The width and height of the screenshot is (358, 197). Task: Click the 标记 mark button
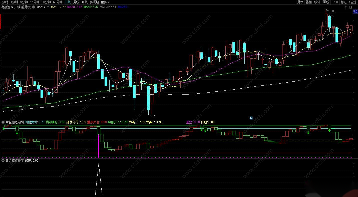pos(343,2)
